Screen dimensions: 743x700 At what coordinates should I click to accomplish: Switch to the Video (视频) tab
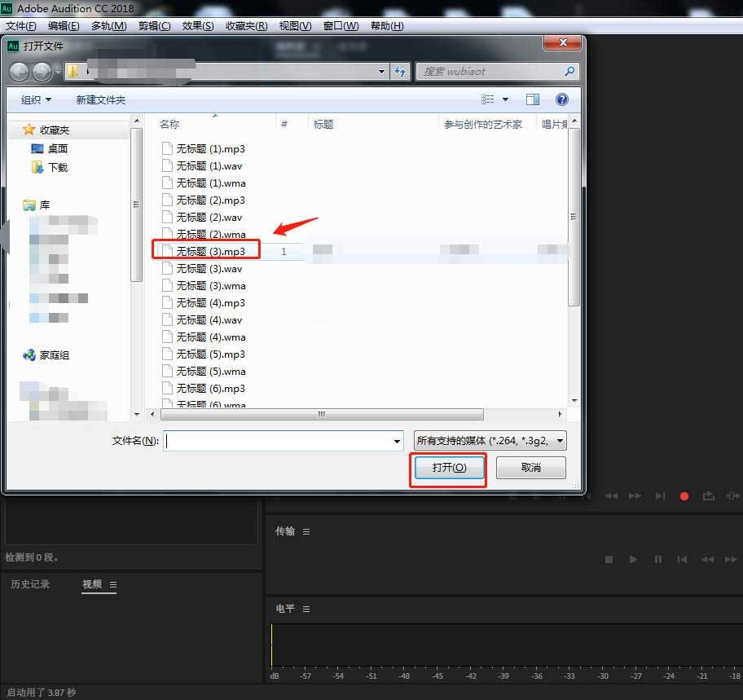click(x=92, y=584)
